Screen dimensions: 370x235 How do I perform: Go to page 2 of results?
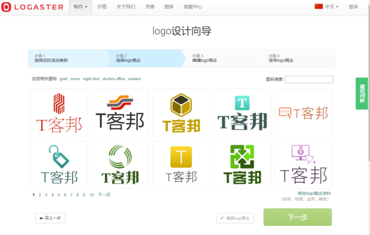tap(40, 195)
